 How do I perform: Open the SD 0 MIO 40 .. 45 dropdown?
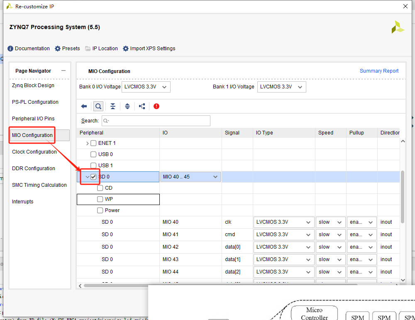190,177
